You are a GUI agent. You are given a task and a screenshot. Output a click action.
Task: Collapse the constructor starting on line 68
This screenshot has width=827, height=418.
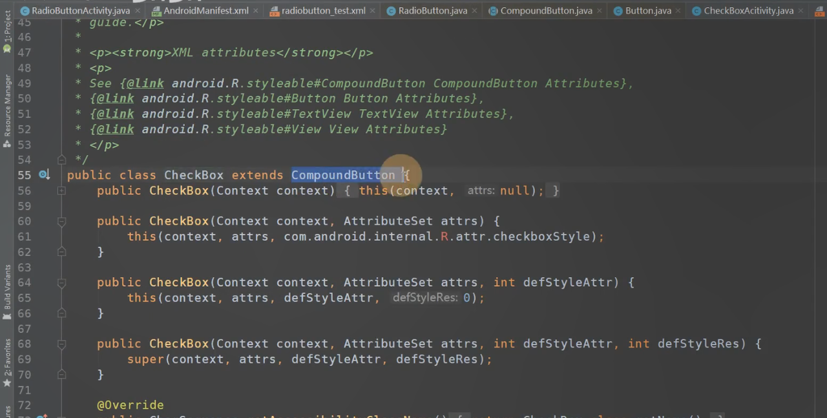point(61,344)
